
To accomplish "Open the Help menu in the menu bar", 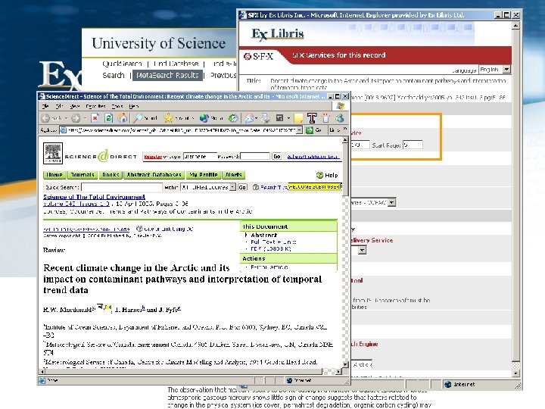I will [x=133, y=106].
